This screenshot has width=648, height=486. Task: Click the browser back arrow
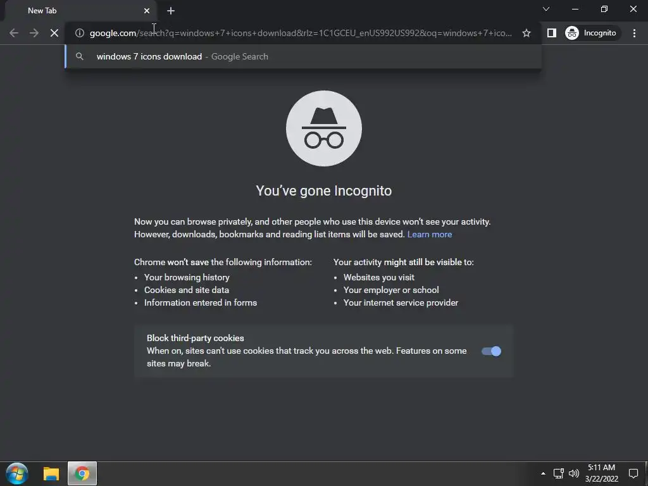click(14, 33)
